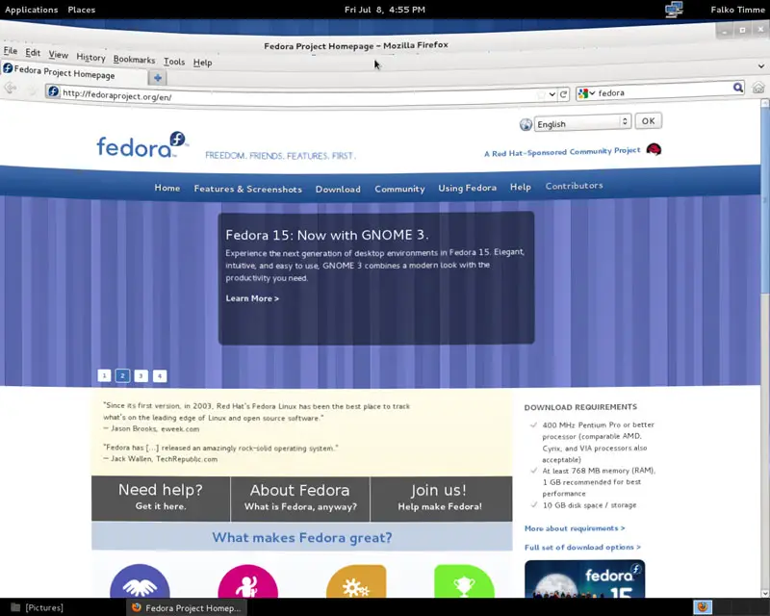Open the View menu
This screenshot has width=770, height=616.
pyautogui.click(x=59, y=55)
